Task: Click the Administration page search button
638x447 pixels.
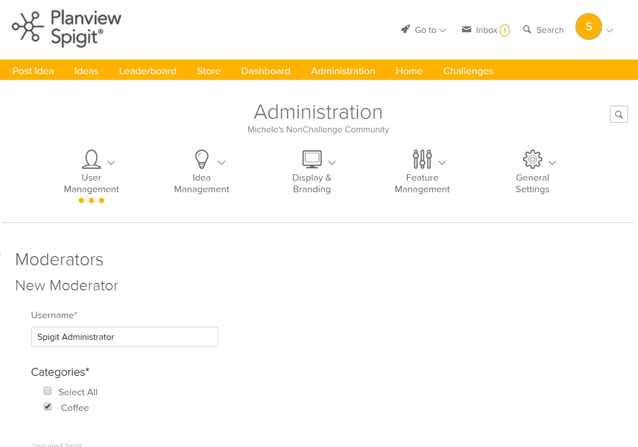Action: click(619, 114)
